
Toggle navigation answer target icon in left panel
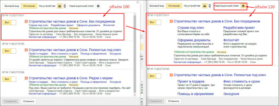98,6
